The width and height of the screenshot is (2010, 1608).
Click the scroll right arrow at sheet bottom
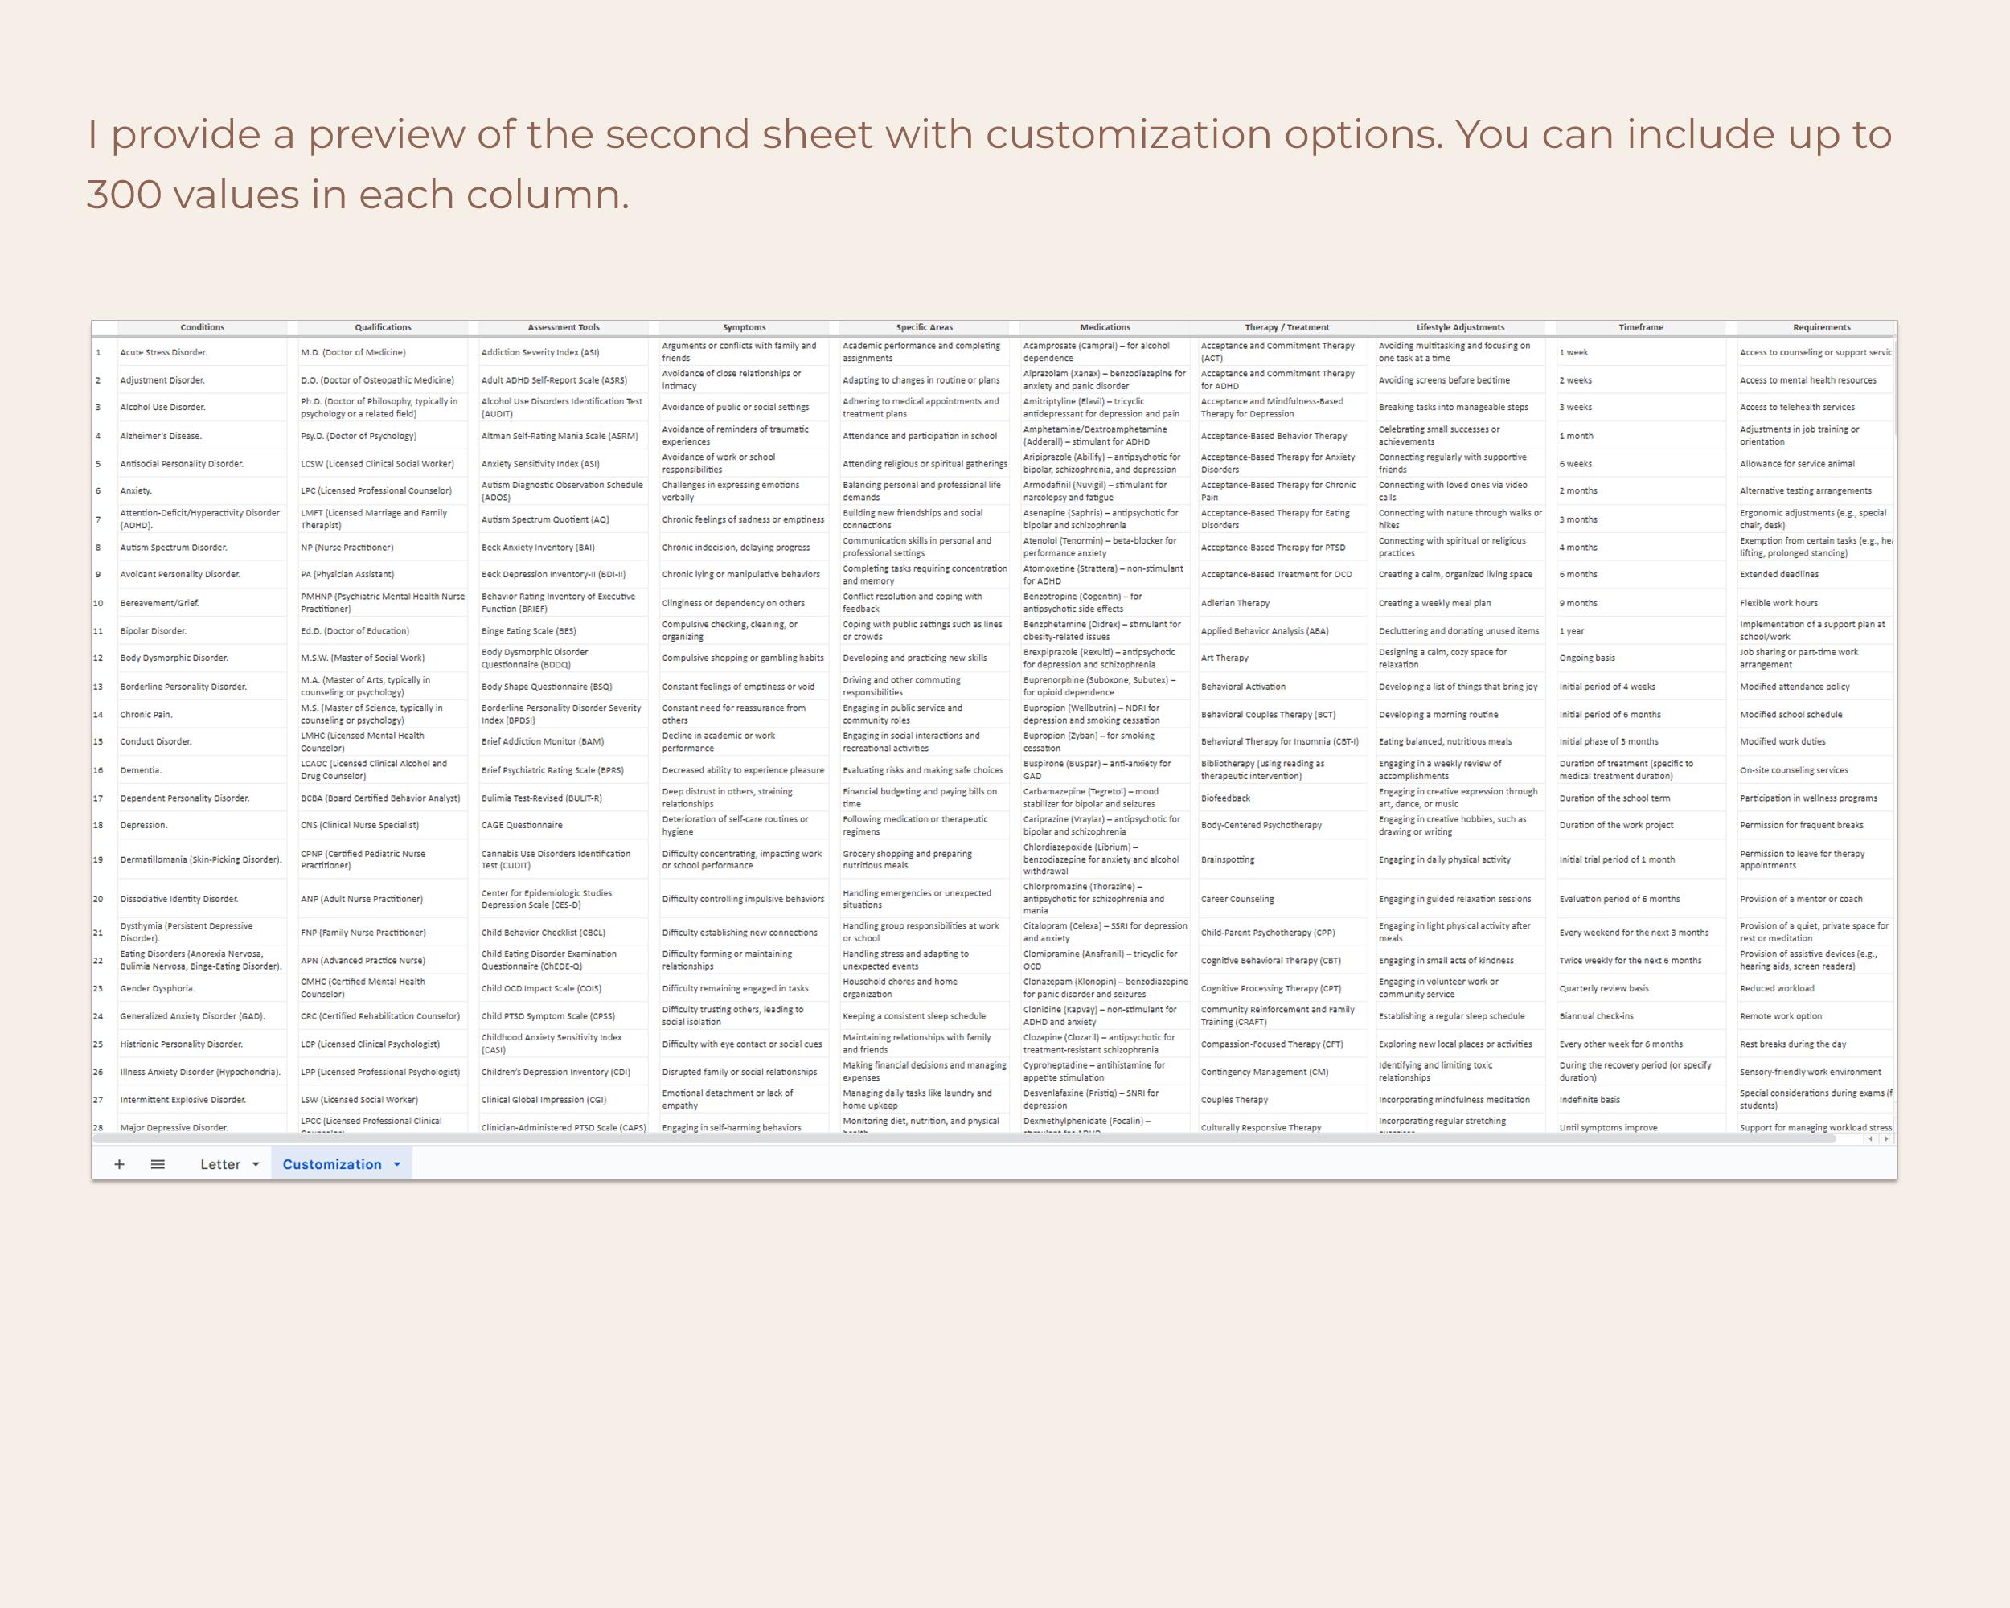(x=1886, y=1138)
